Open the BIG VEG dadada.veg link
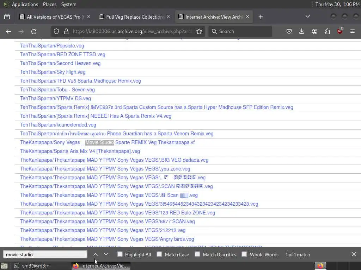The image size is (361, 270). coord(114,160)
